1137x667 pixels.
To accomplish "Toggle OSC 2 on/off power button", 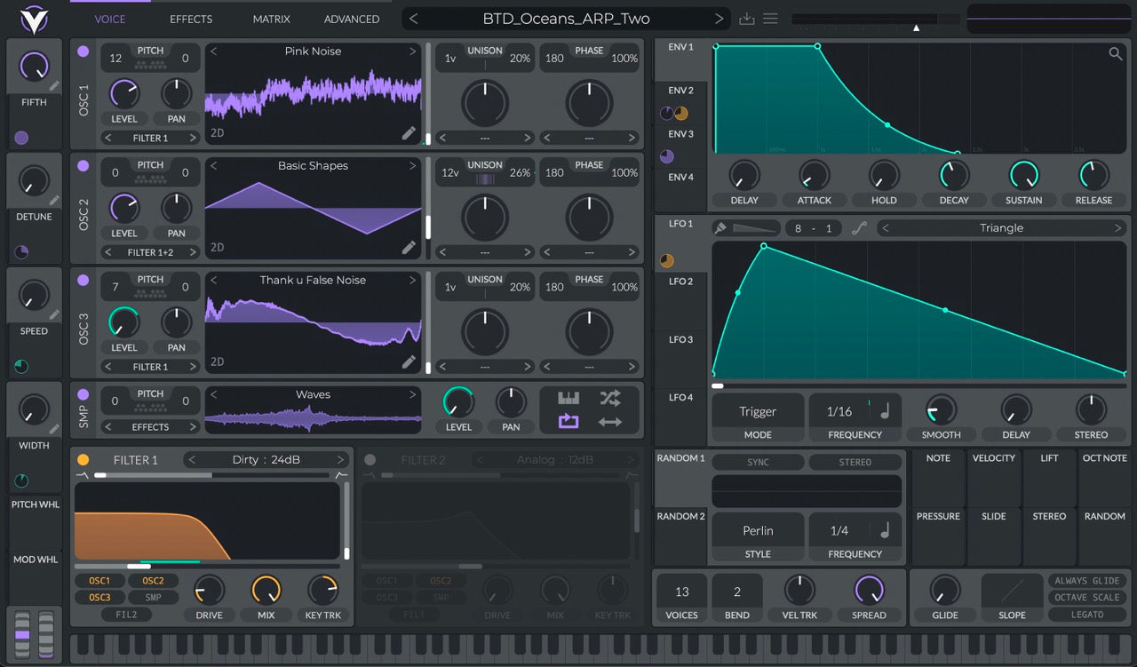I will pos(83,166).
